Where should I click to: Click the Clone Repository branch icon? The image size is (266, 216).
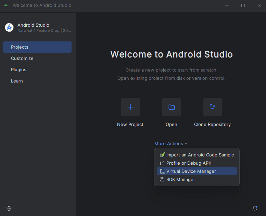click(212, 107)
